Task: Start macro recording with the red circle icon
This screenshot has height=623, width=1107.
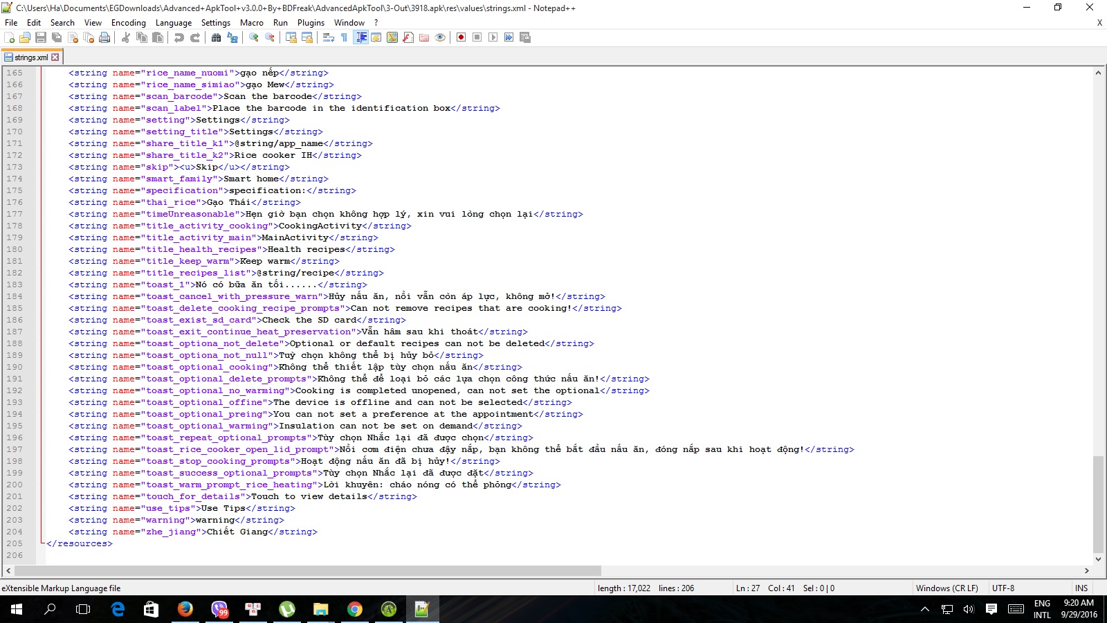Action: click(x=461, y=37)
